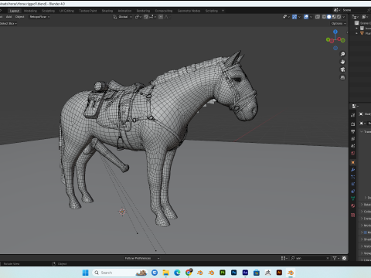Add a workspace with the plus tab
This screenshot has height=278, width=371.
[x=223, y=11]
